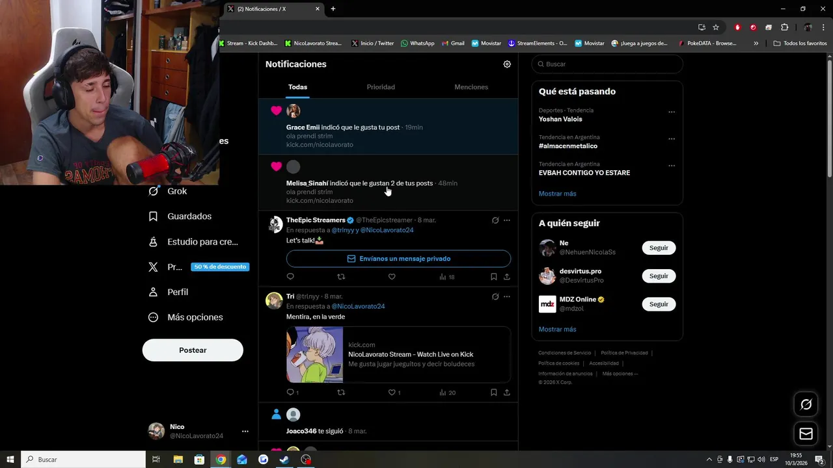This screenshot has width=833, height=468.
Task: Click Grok icon on Tri post
Action: coord(495,296)
